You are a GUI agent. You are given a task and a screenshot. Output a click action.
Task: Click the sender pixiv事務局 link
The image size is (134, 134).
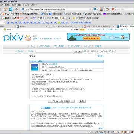click(53, 64)
